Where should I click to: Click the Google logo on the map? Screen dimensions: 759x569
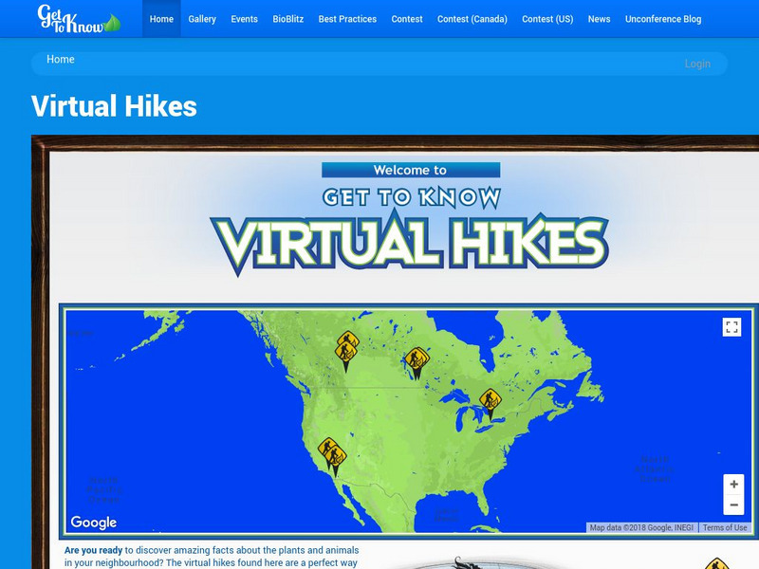pyautogui.click(x=93, y=523)
